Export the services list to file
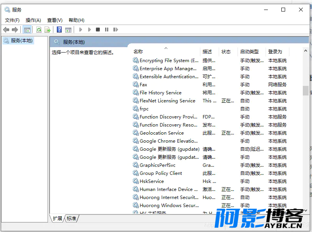The image size is (312, 232). coord(48,30)
